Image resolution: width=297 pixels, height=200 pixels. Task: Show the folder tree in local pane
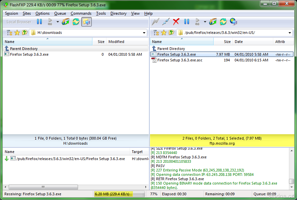tap(9, 33)
